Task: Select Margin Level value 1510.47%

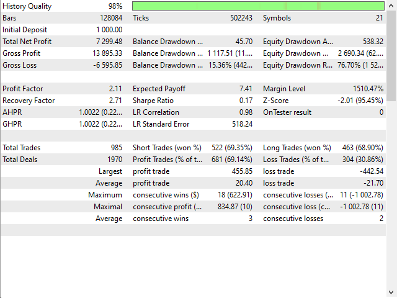Action: point(368,89)
